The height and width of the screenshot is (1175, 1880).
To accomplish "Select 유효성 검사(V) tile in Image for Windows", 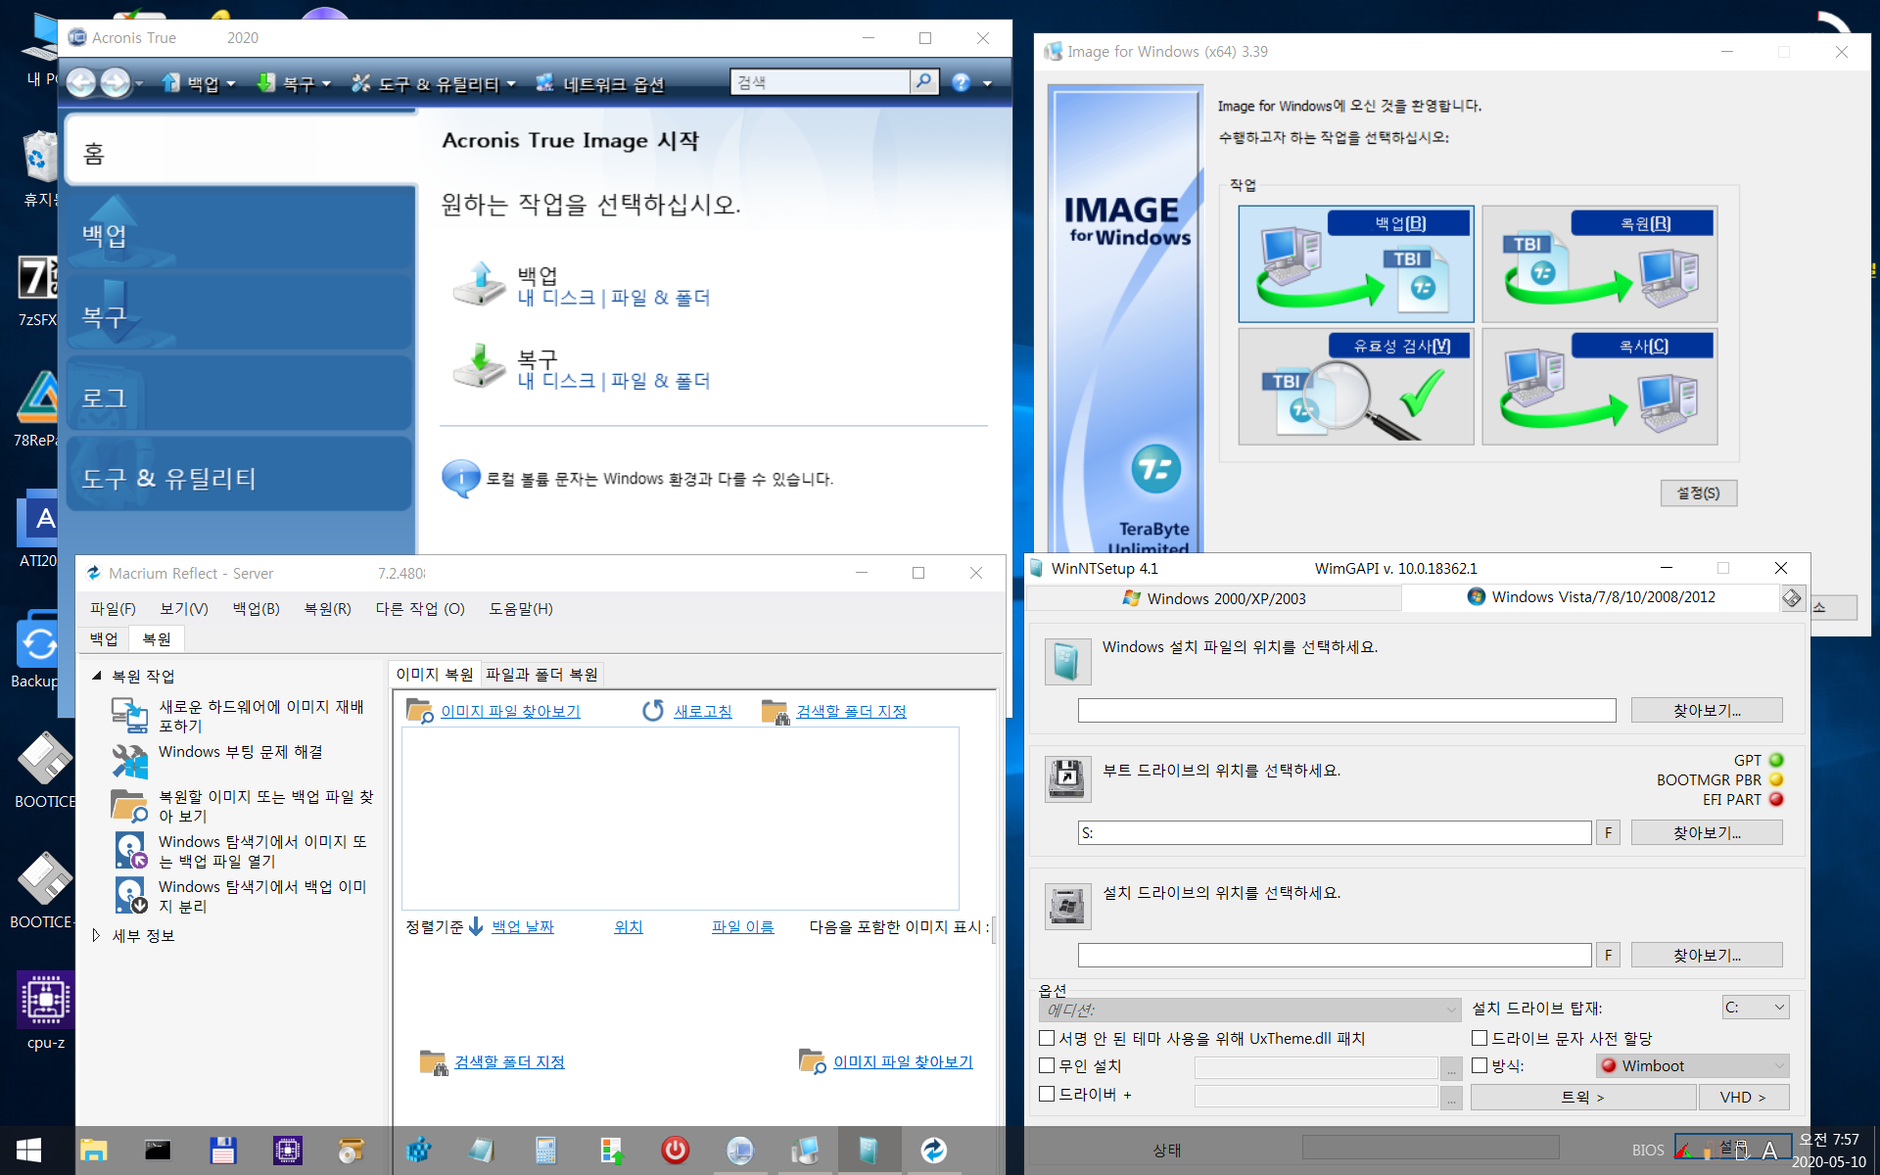I will pyautogui.click(x=1356, y=387).
